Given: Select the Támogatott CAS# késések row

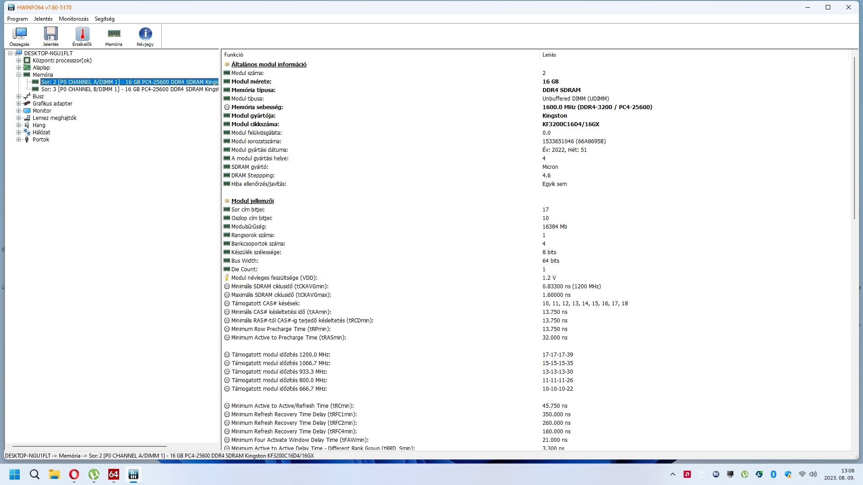Looking at the screenshot, I should coord(537,303).
